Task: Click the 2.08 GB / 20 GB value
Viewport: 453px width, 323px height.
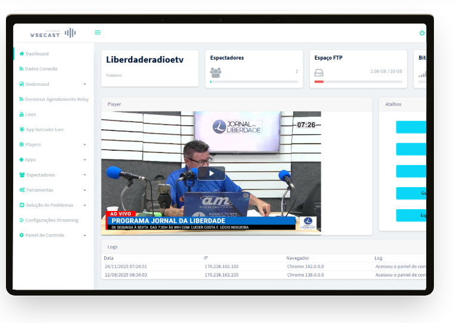Action: [x=386, y=72]
